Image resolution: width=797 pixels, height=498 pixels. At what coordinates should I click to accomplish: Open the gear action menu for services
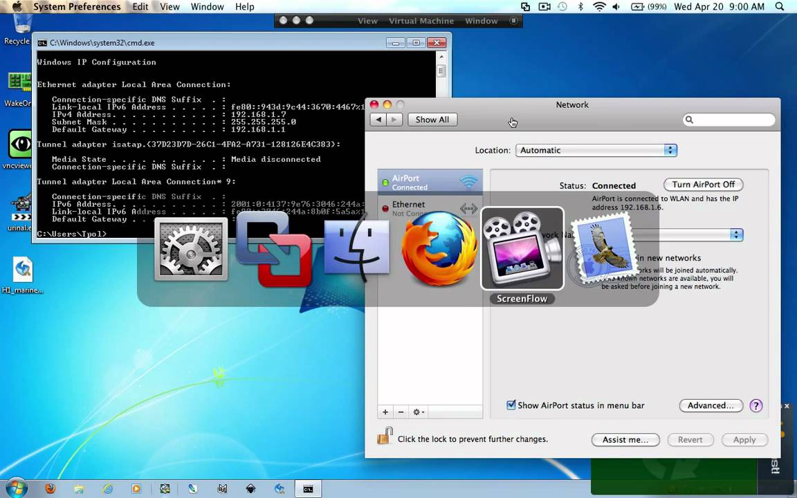(419, 412)
